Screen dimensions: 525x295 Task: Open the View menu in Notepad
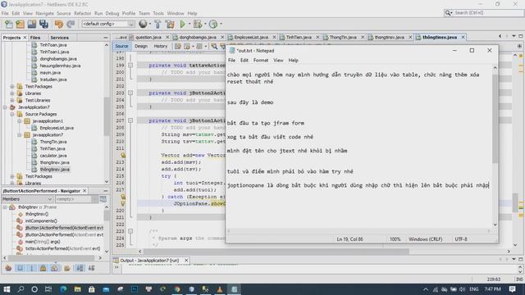(278, 60)
